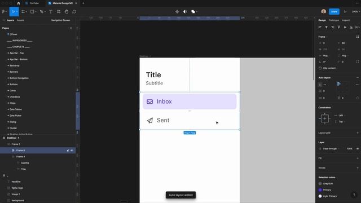Click the align horizontal centers icon

click(x=326, y=27)
